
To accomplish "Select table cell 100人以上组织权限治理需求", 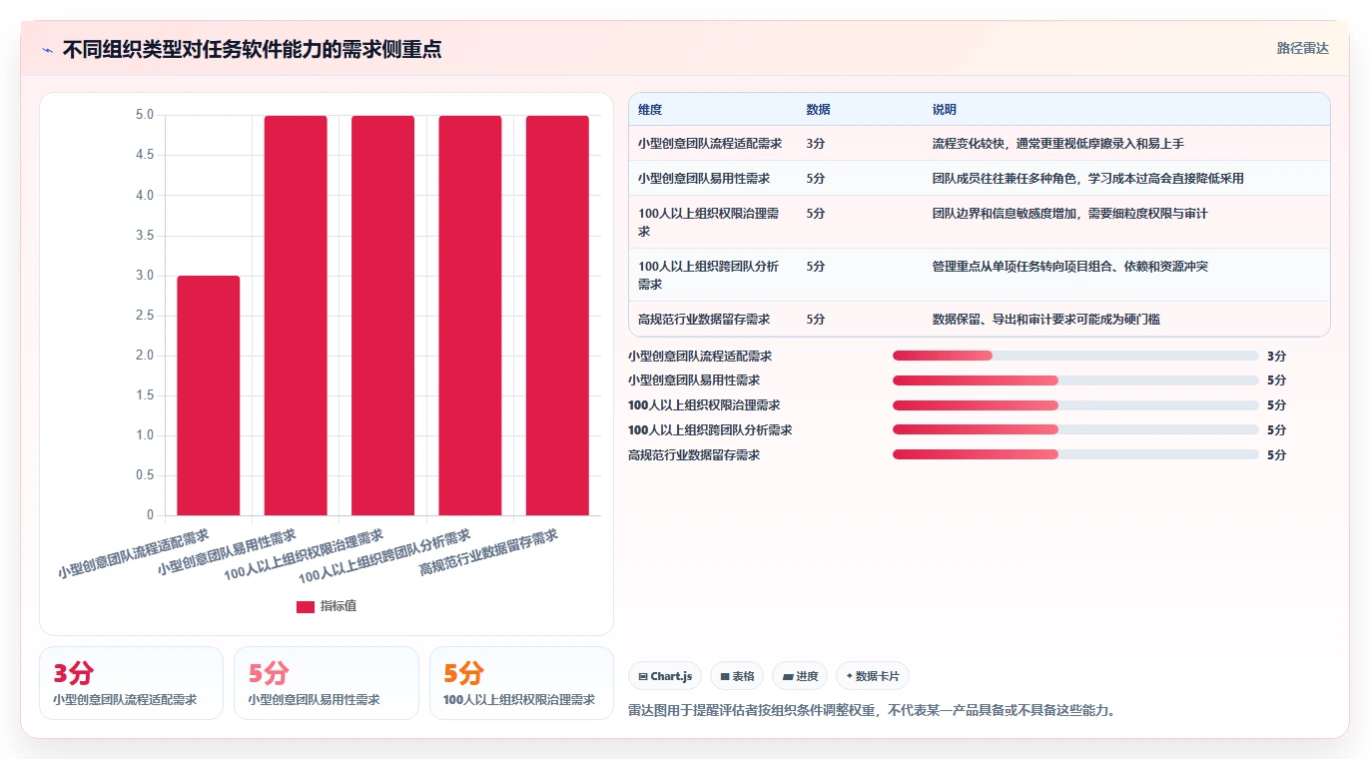I will tap(710, 222).
